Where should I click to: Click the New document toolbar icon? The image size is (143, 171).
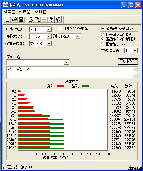point(7,20)
